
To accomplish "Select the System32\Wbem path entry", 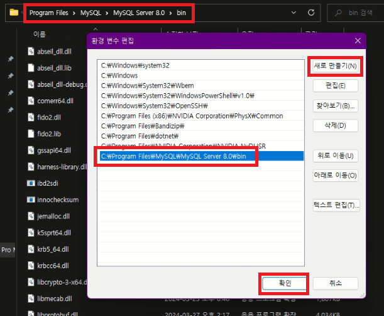I will click(201, 86).
